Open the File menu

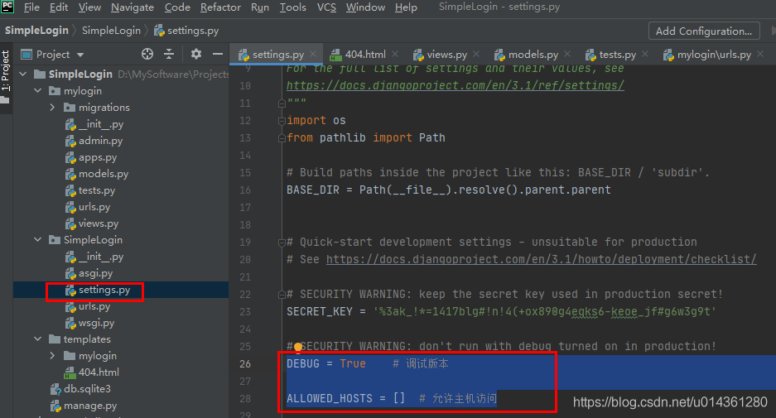click(31, 7)
